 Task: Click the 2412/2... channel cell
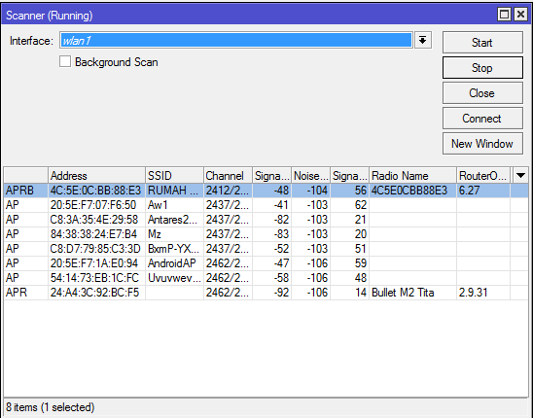click(228, 191)
